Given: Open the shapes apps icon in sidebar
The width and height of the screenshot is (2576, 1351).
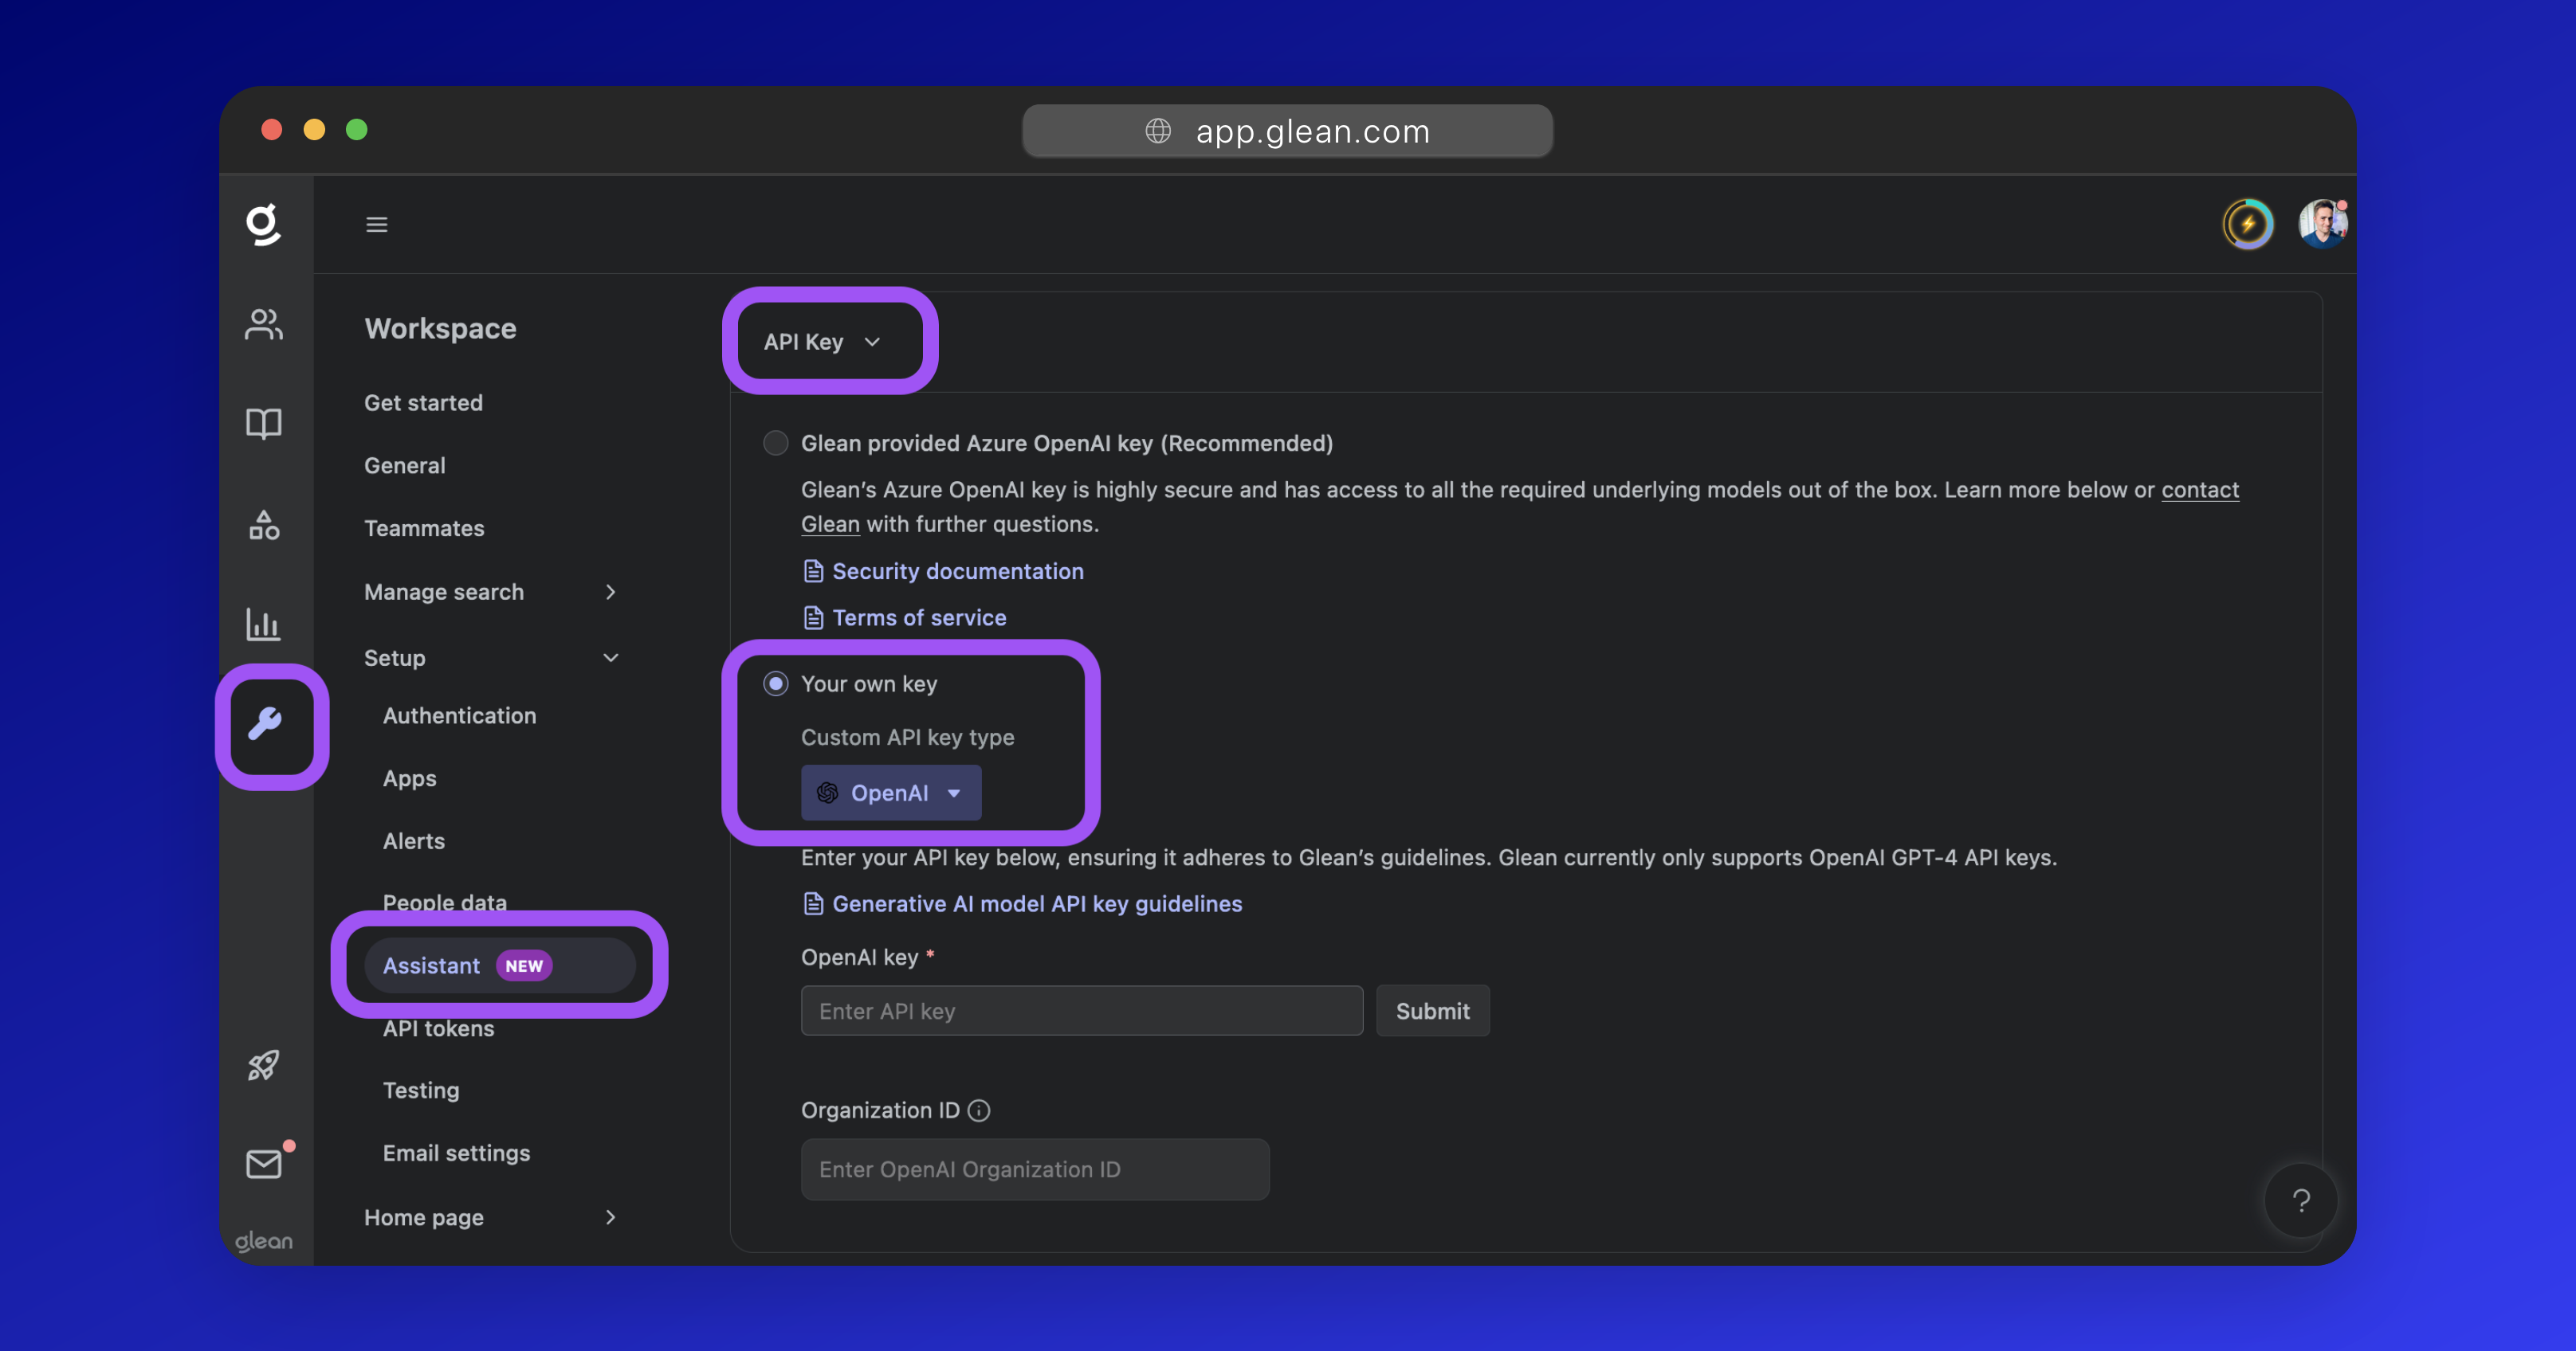Looking at the screenshot, I should (x=263, y=525).
